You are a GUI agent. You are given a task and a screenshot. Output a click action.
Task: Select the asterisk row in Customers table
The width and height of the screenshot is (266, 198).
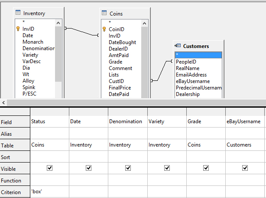[198, 55]
